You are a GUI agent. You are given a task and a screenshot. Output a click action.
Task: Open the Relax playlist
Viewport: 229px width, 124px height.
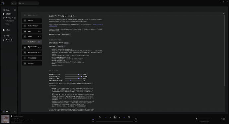click(x=7, y=24)
